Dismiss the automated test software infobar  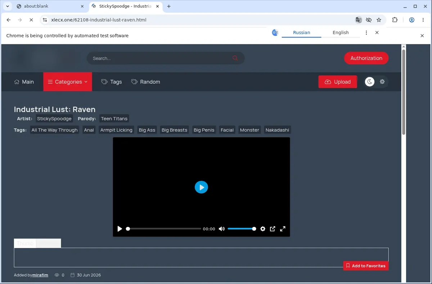click(x=422, y=36)
